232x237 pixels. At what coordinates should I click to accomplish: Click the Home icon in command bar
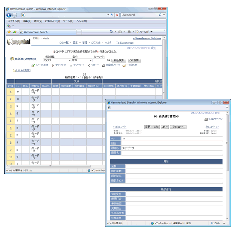[x=111, y=32]
